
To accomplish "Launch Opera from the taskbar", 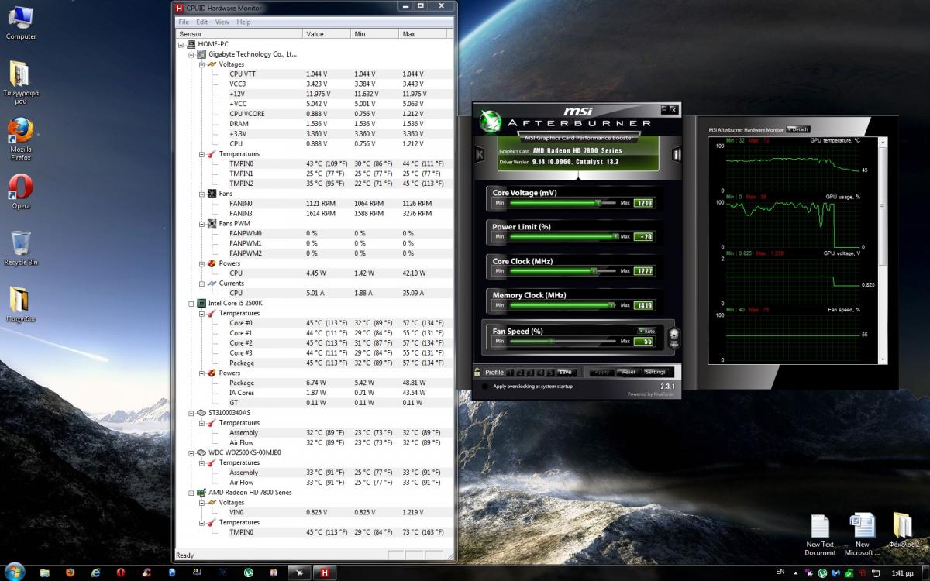I will tap(121, 572).
